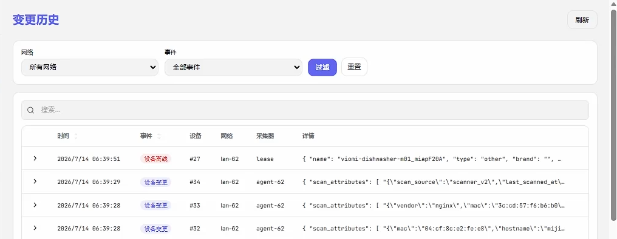Sort by the 事件 column arrows
This screenshot has height=239, width=617.
[x=159, y=136]
